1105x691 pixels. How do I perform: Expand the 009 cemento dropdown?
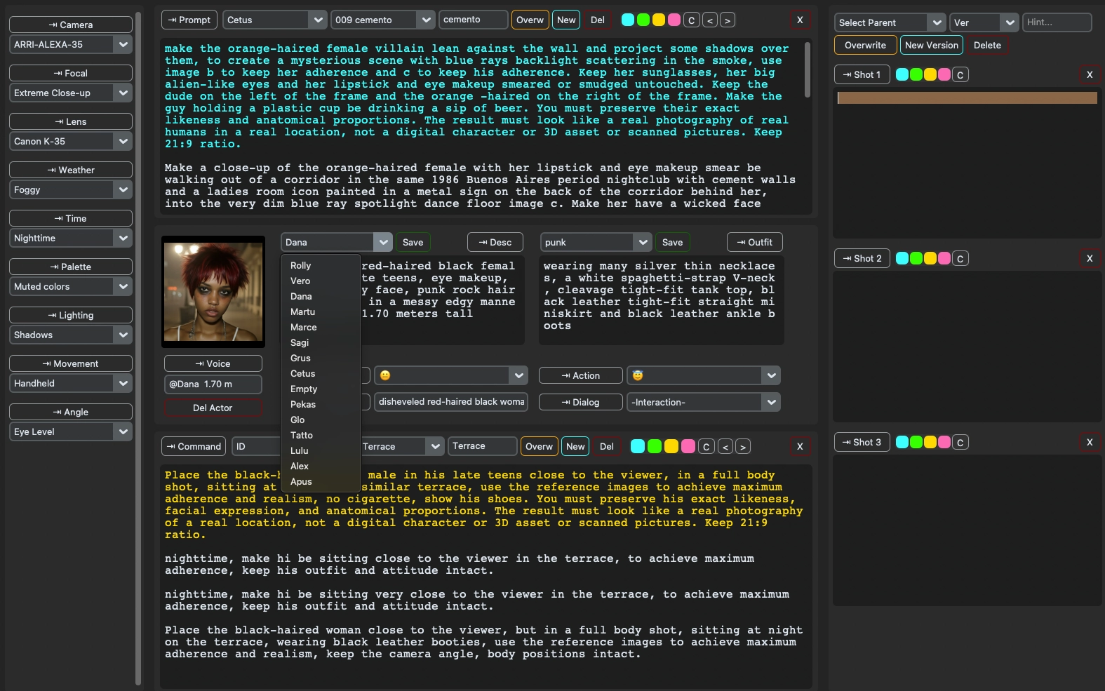pyautogui.click(x=383, y=20)
